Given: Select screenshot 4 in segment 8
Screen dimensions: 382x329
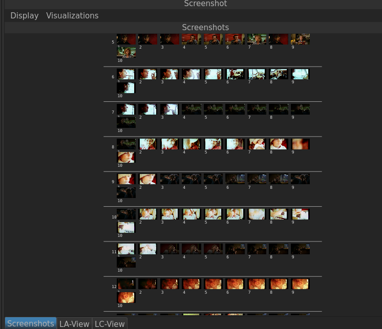Looking at the screenshot, I should pyautogui.click(x=192, y=144).
